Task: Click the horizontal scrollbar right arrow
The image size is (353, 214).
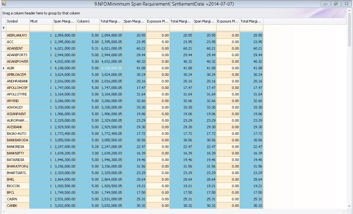Action: click(345, 211)
